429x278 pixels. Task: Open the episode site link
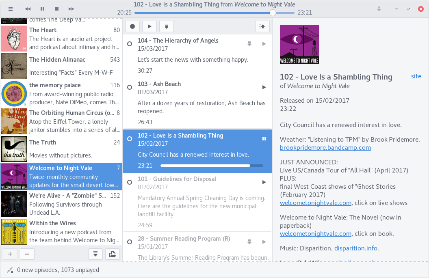pos(416,76)
